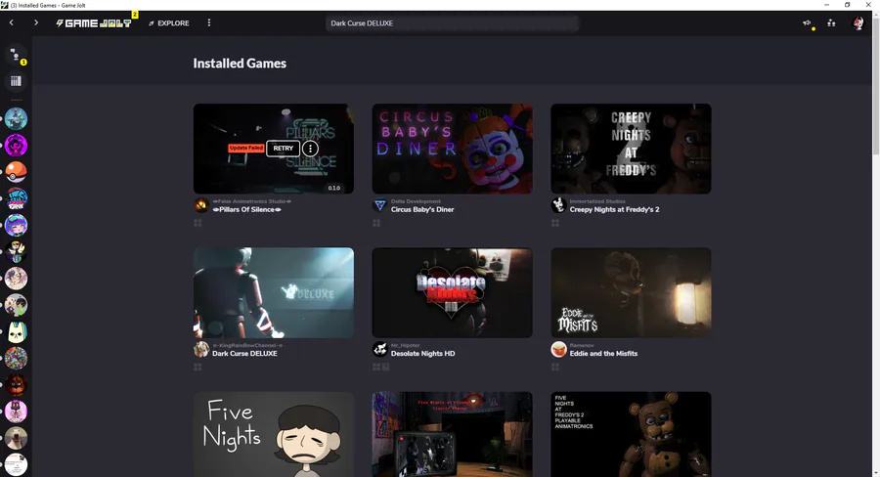Open the top bar three-dot menu
Image resolution: width=880 pixels, height=477 pixels.
[209, 23]
